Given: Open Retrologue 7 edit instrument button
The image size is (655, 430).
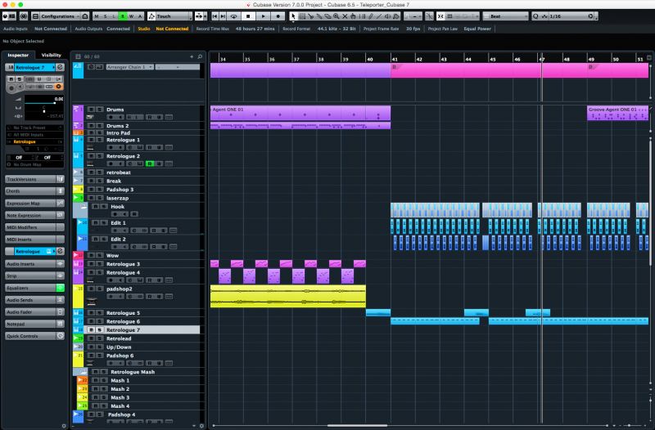Looking at the screenshot, I should [60, 67].
